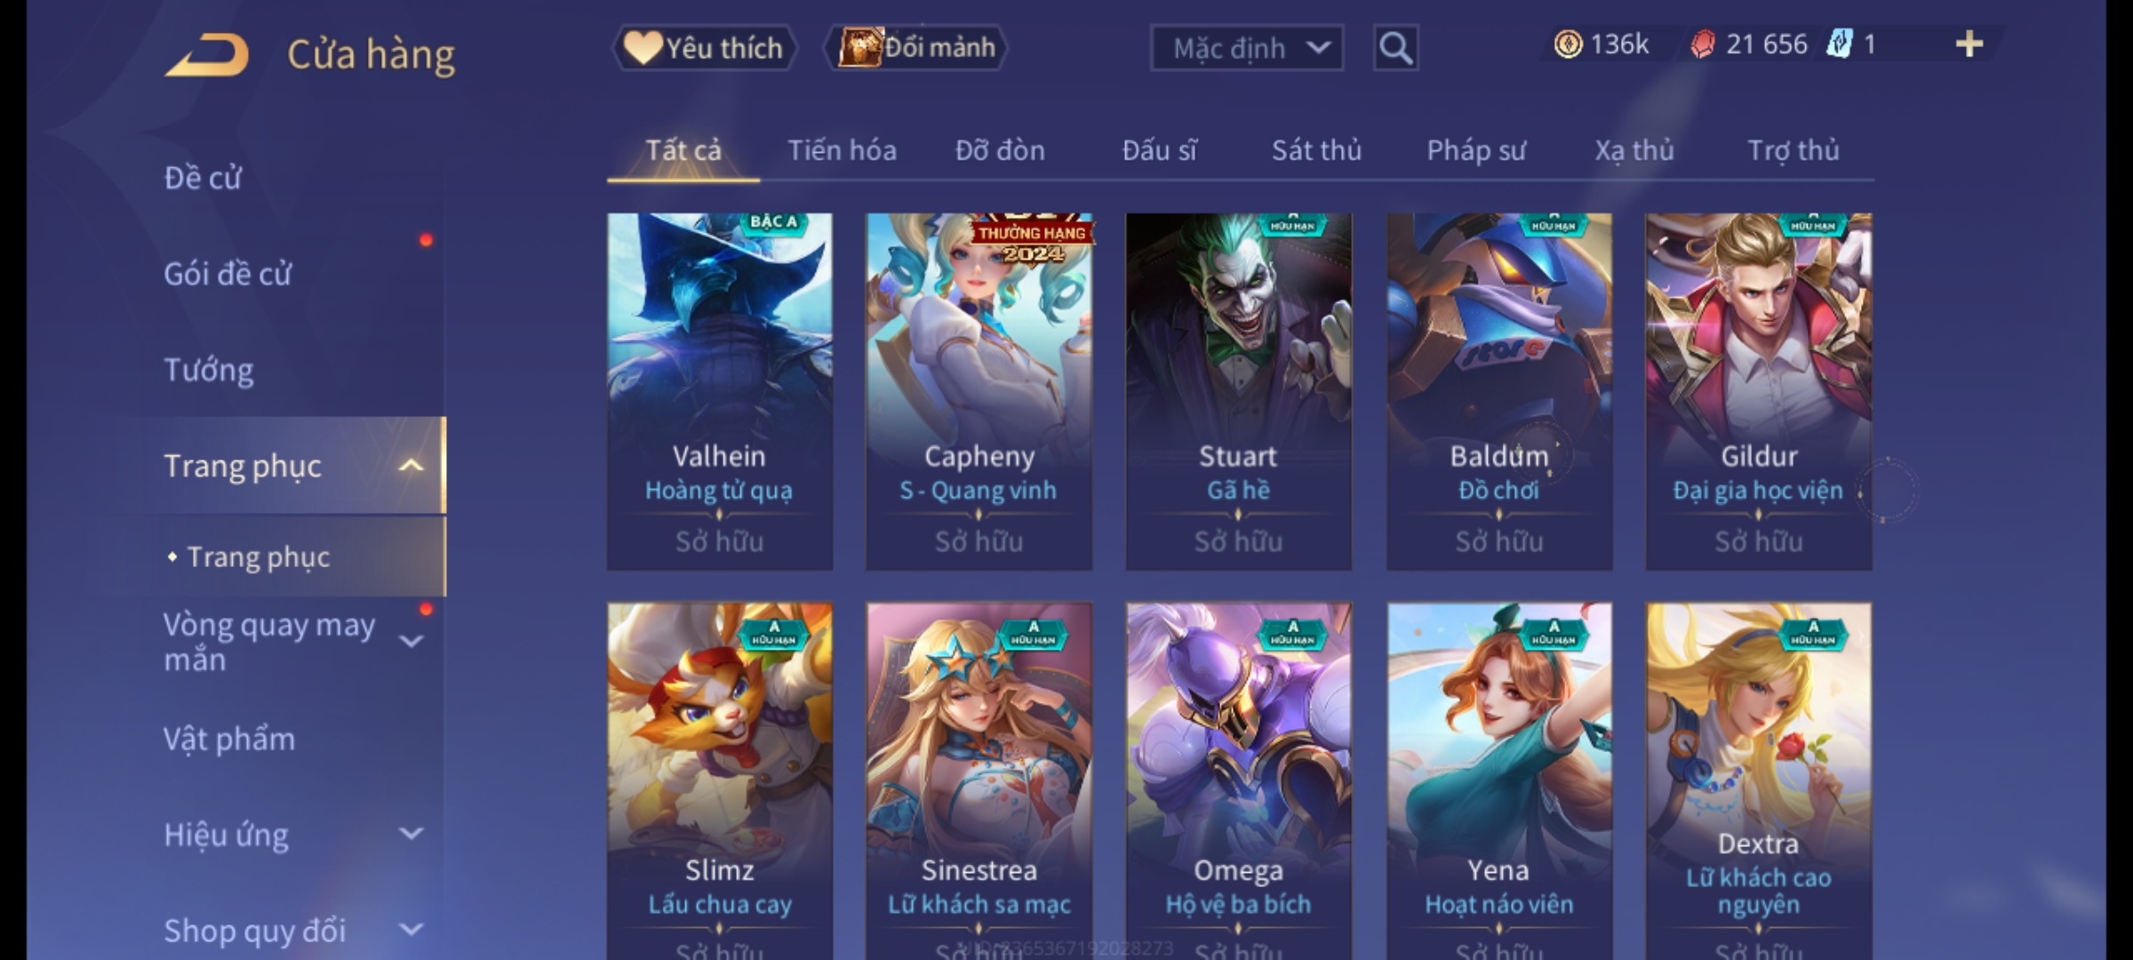Open the Mặc định sort dropdown
The image size is (2133, 960).
point(1247,48)
